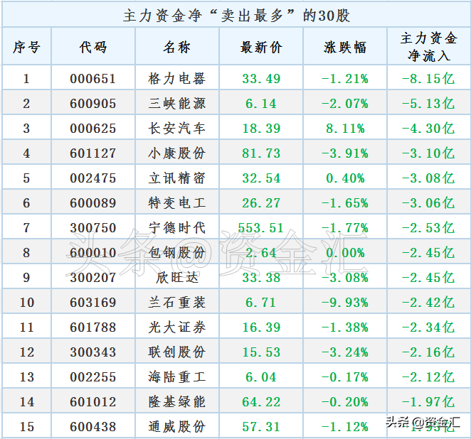Image resolution: width=471 pixels, height=439 pixels.
Task: Click the 主力资金净流入 column header
Action: [x=429, y=47]
